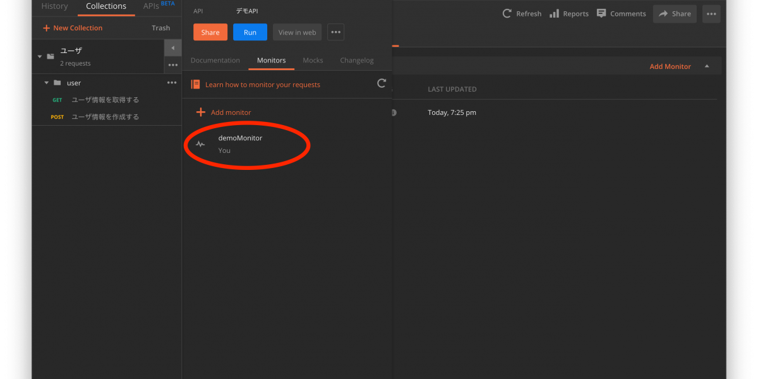Collapse the Add Monitor section caret
Image resolution: width=758 pixels, height=379 pixels.
707,66
